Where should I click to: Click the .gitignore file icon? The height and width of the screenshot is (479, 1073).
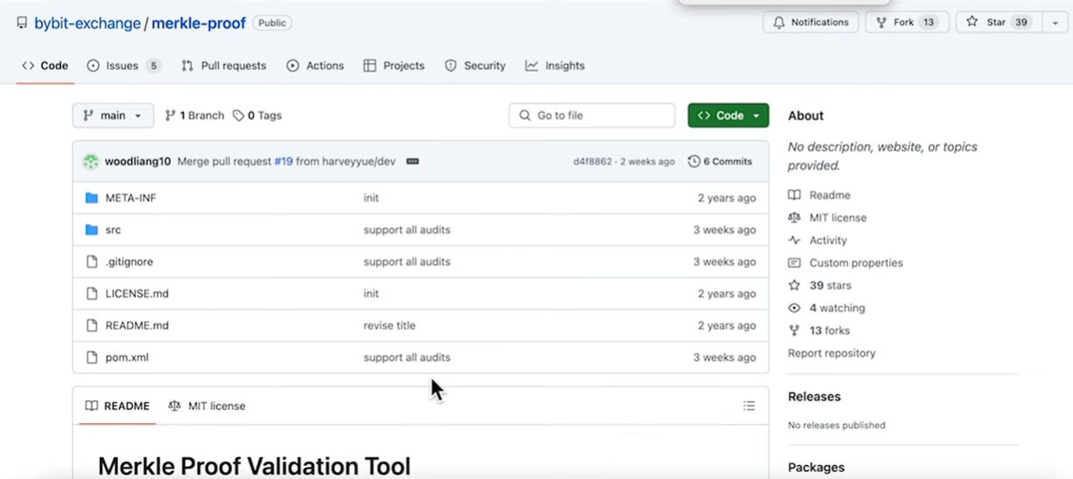(x=91, y=262)
